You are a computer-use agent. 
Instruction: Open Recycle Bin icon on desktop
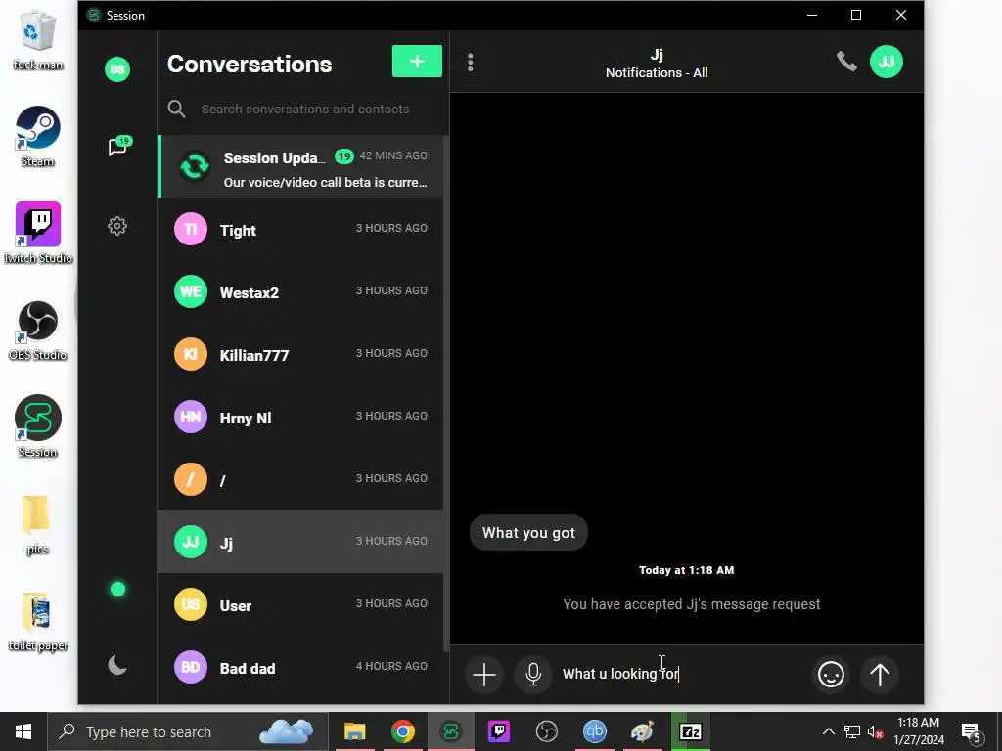(38, 39)
